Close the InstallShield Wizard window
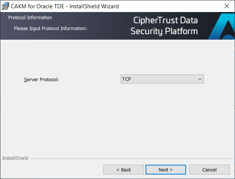Screen dimensions: 235x179 point(227,6)
